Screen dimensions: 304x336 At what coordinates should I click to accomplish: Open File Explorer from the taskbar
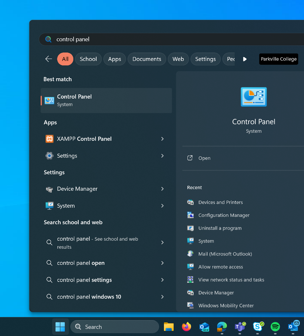click(x=169, y=327)
